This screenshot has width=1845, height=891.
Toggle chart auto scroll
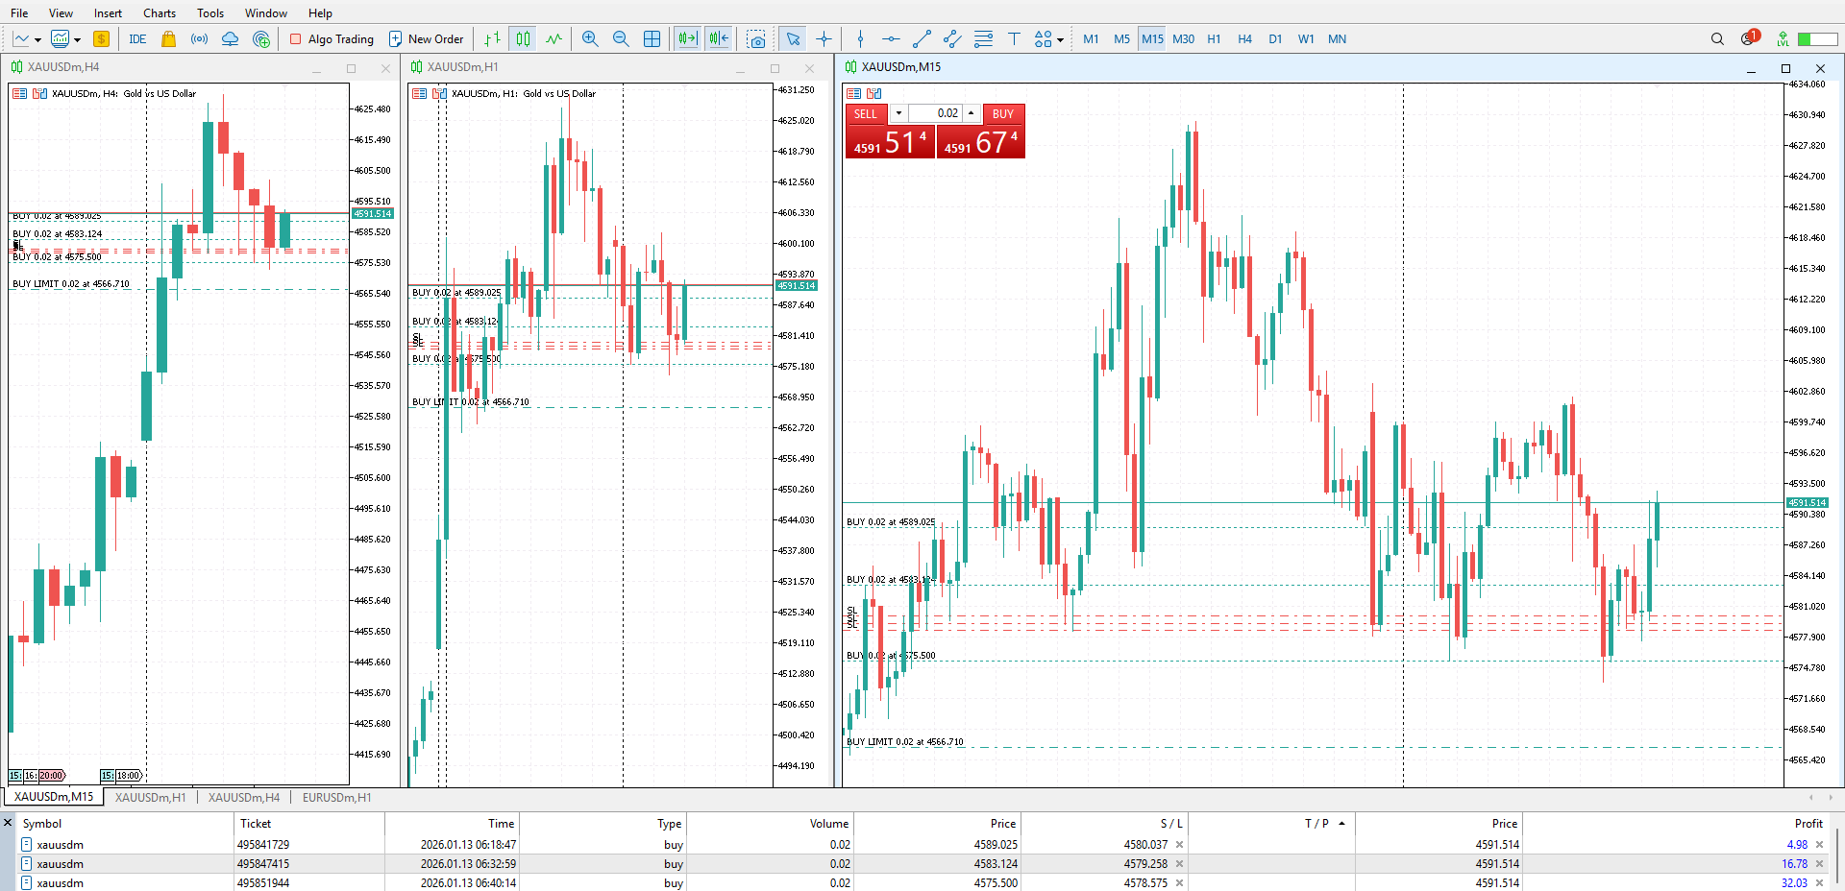point(687,39)
